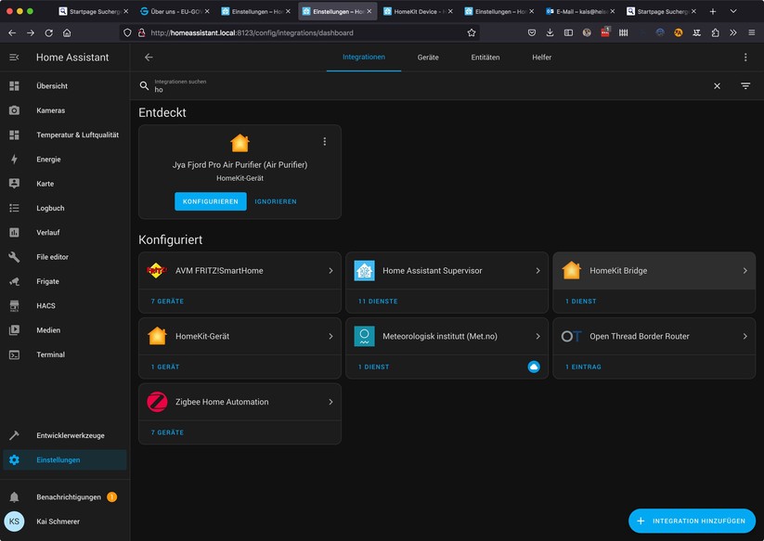
Task: Go back using the header arrow
Action: click(x=149, y=58)
